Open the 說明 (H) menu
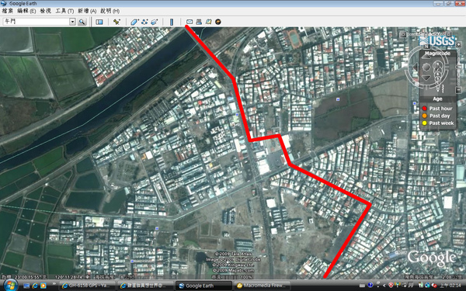Screen dimensions: 466x291 (x=110, y=11)
